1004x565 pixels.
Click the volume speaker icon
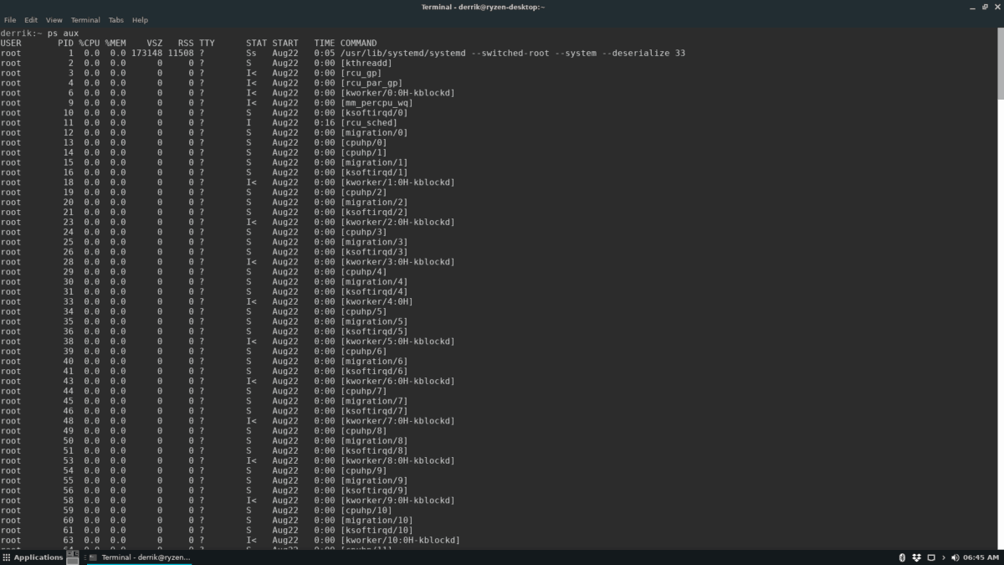955,557
